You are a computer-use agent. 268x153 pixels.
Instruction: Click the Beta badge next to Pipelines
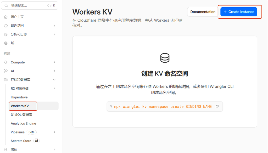pos(31,132)
